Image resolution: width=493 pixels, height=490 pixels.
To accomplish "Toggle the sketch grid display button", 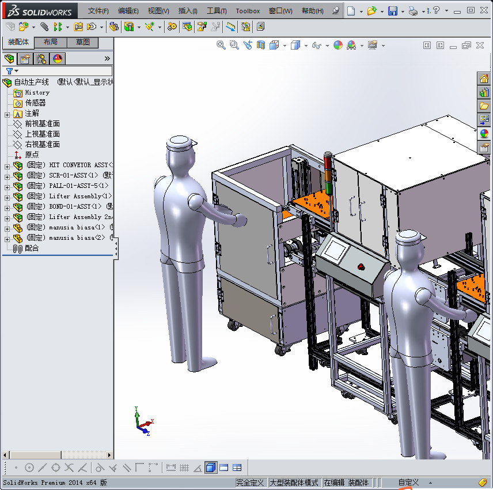I will point(184,468).
